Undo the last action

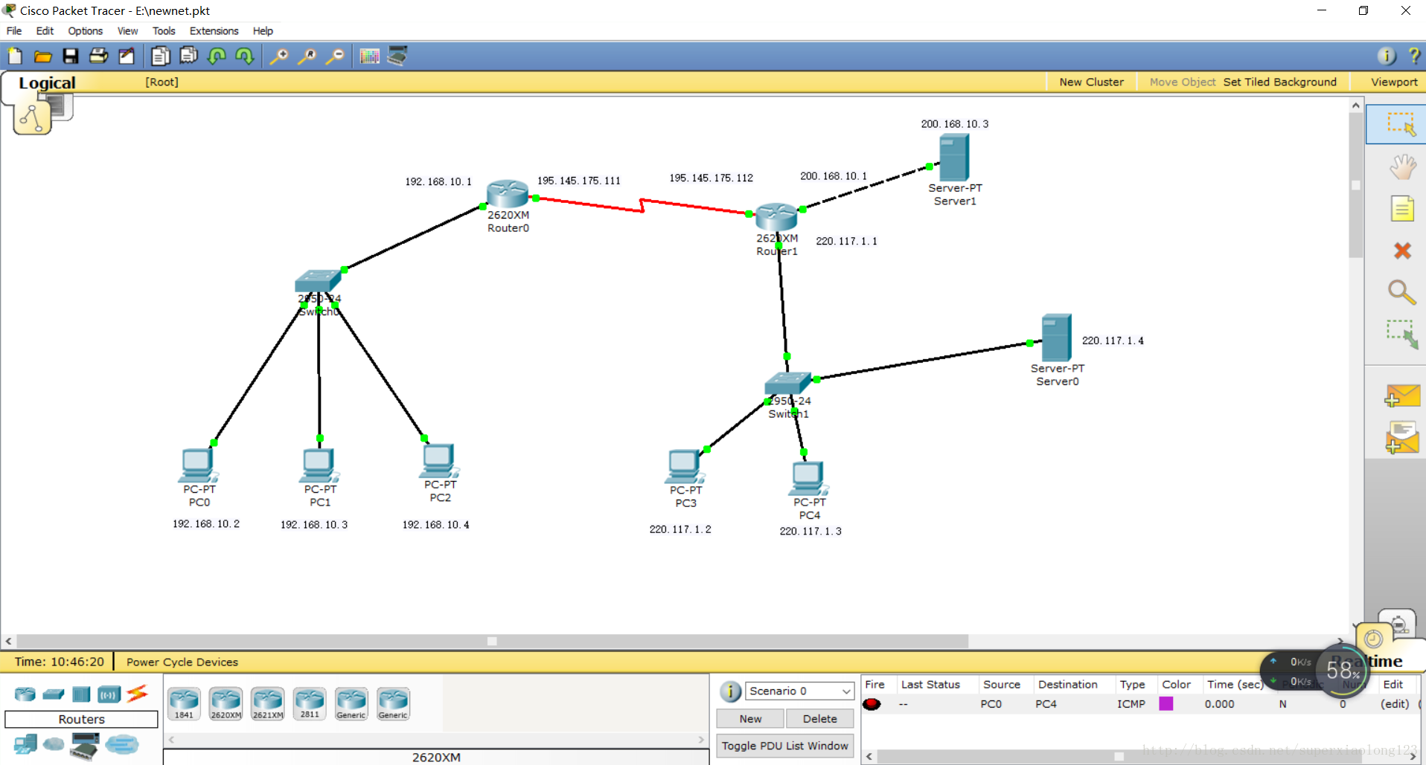click(217, 56)
